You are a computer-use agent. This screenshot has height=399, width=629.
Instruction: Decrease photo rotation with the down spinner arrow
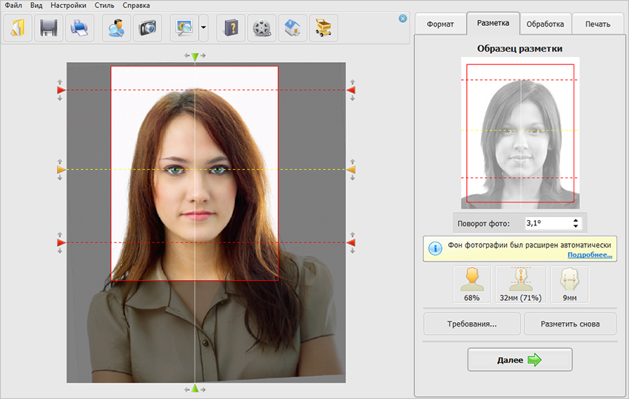tap(576, 226)
